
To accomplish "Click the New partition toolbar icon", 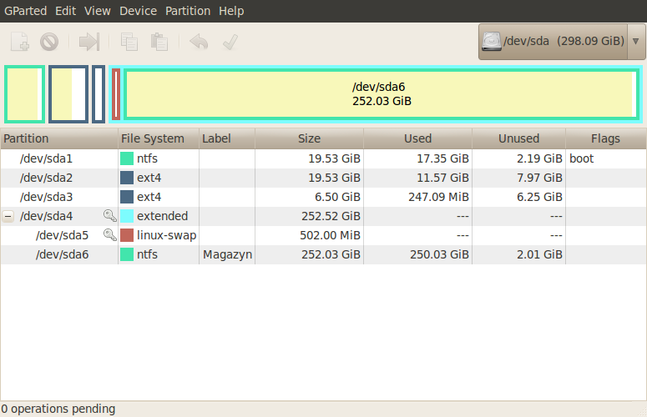I will tap(20, 42).
